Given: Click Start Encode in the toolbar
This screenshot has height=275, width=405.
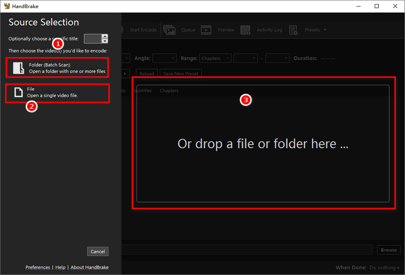Looking at the screenshot, I should (143, 30).
